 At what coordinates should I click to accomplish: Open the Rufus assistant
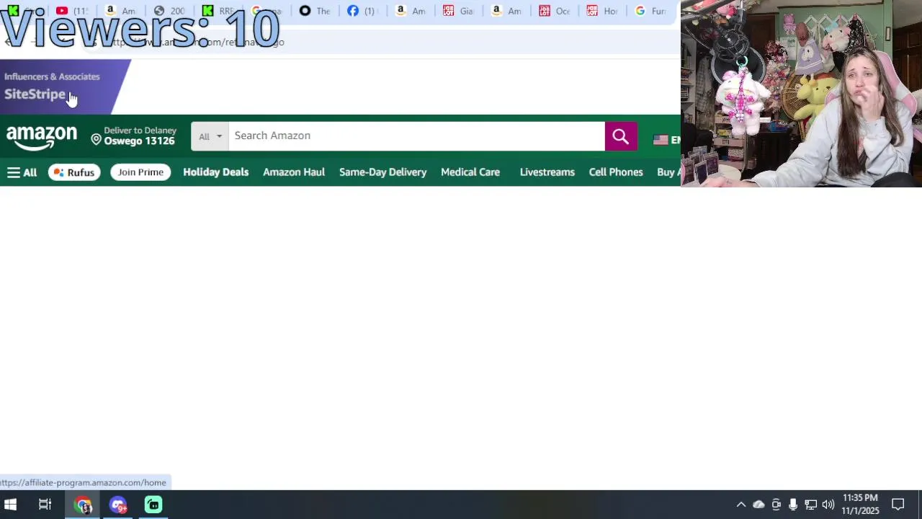pyautogui.click(x=74, y=172)
